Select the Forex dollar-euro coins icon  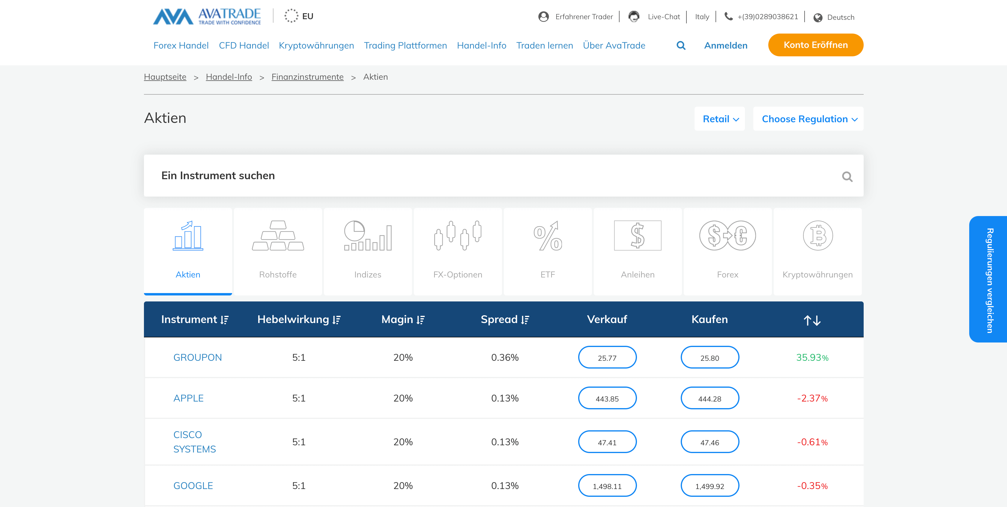[x=728, y=236]
